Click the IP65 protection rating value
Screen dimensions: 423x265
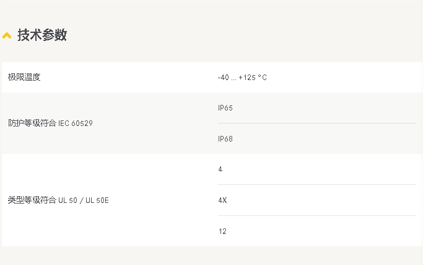225,107
